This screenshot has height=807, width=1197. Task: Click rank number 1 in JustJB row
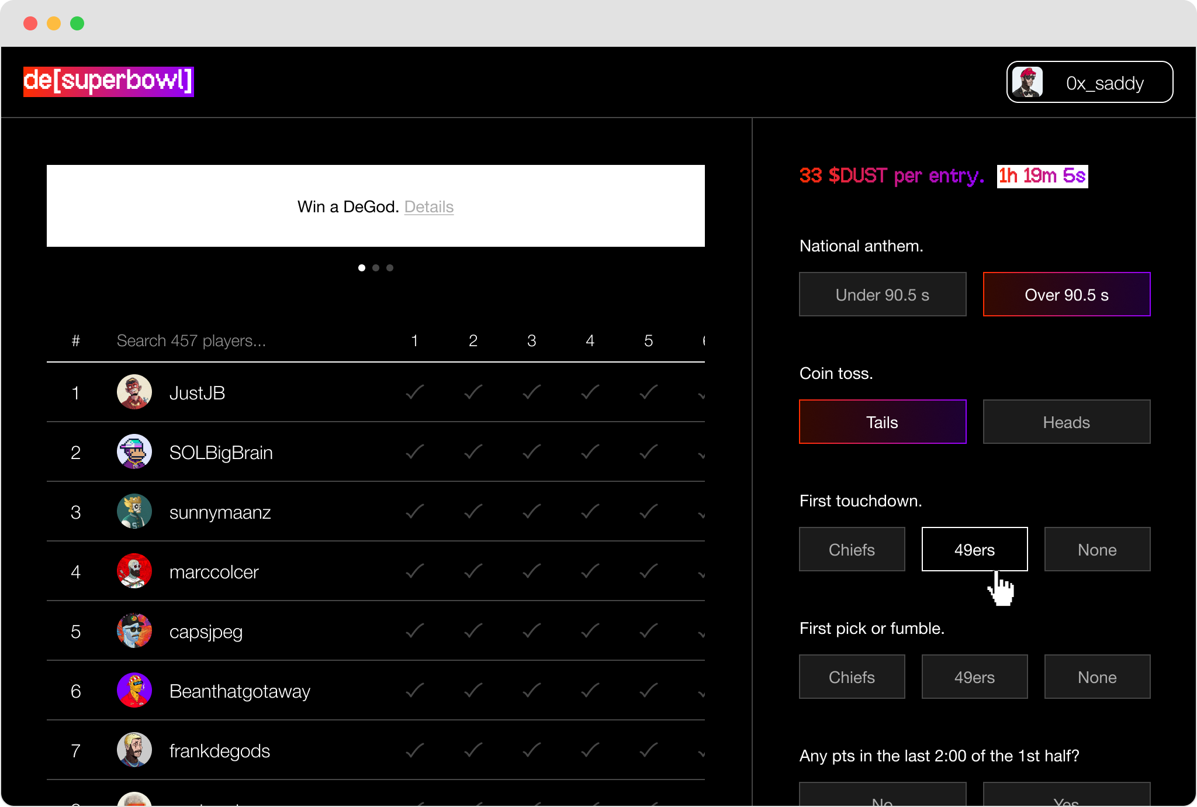75,393
